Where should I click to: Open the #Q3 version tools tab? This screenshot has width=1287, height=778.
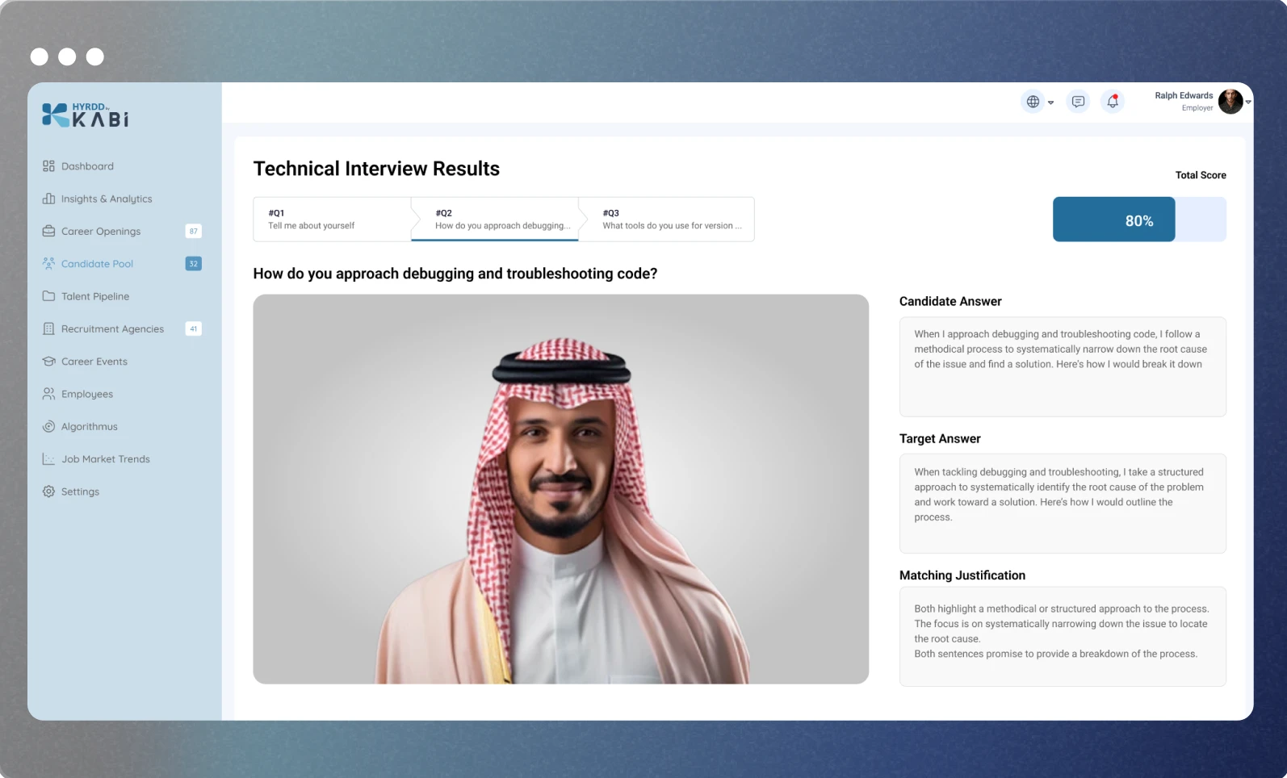(667, 220)
